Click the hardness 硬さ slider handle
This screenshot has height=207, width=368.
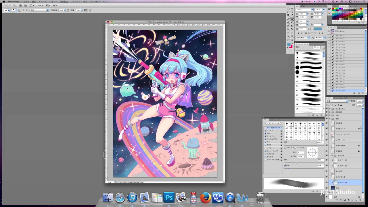296,163
